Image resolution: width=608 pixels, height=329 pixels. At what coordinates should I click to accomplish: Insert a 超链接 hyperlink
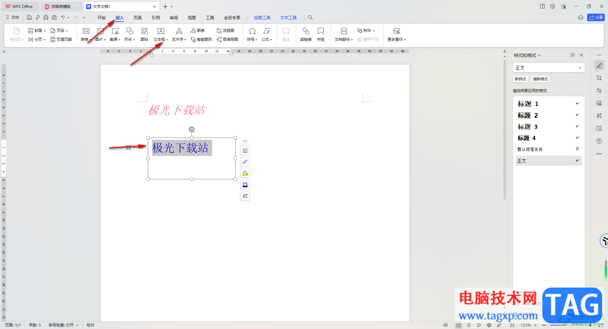pos(306,34)
